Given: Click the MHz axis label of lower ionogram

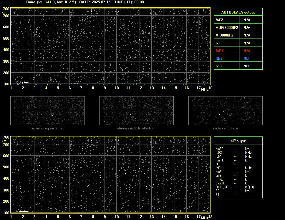Looking at the screenshot, I should pyautogui.click(x=205, y=218).
